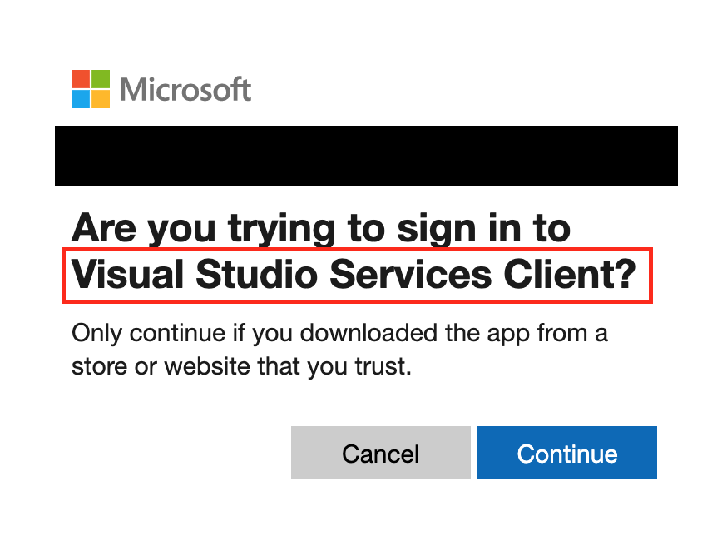Select the green square in the Microsoft logo
This screenshot has height=556, width=727.
pos(101,79)
